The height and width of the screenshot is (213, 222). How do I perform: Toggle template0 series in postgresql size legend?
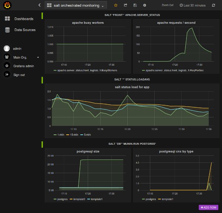(x=77, y=199)
